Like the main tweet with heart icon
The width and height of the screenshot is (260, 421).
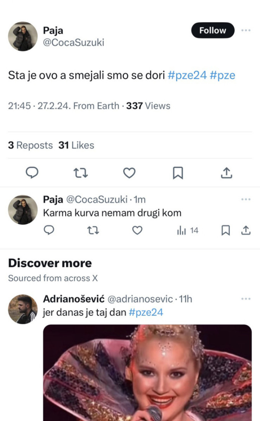click(x=129, y=173)
